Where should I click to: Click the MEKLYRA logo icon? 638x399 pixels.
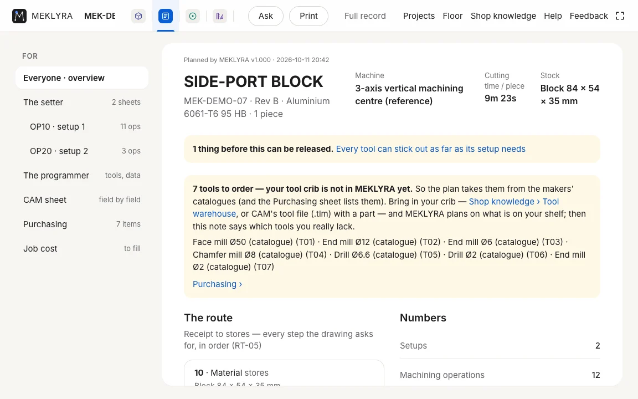tap(19, 16)
